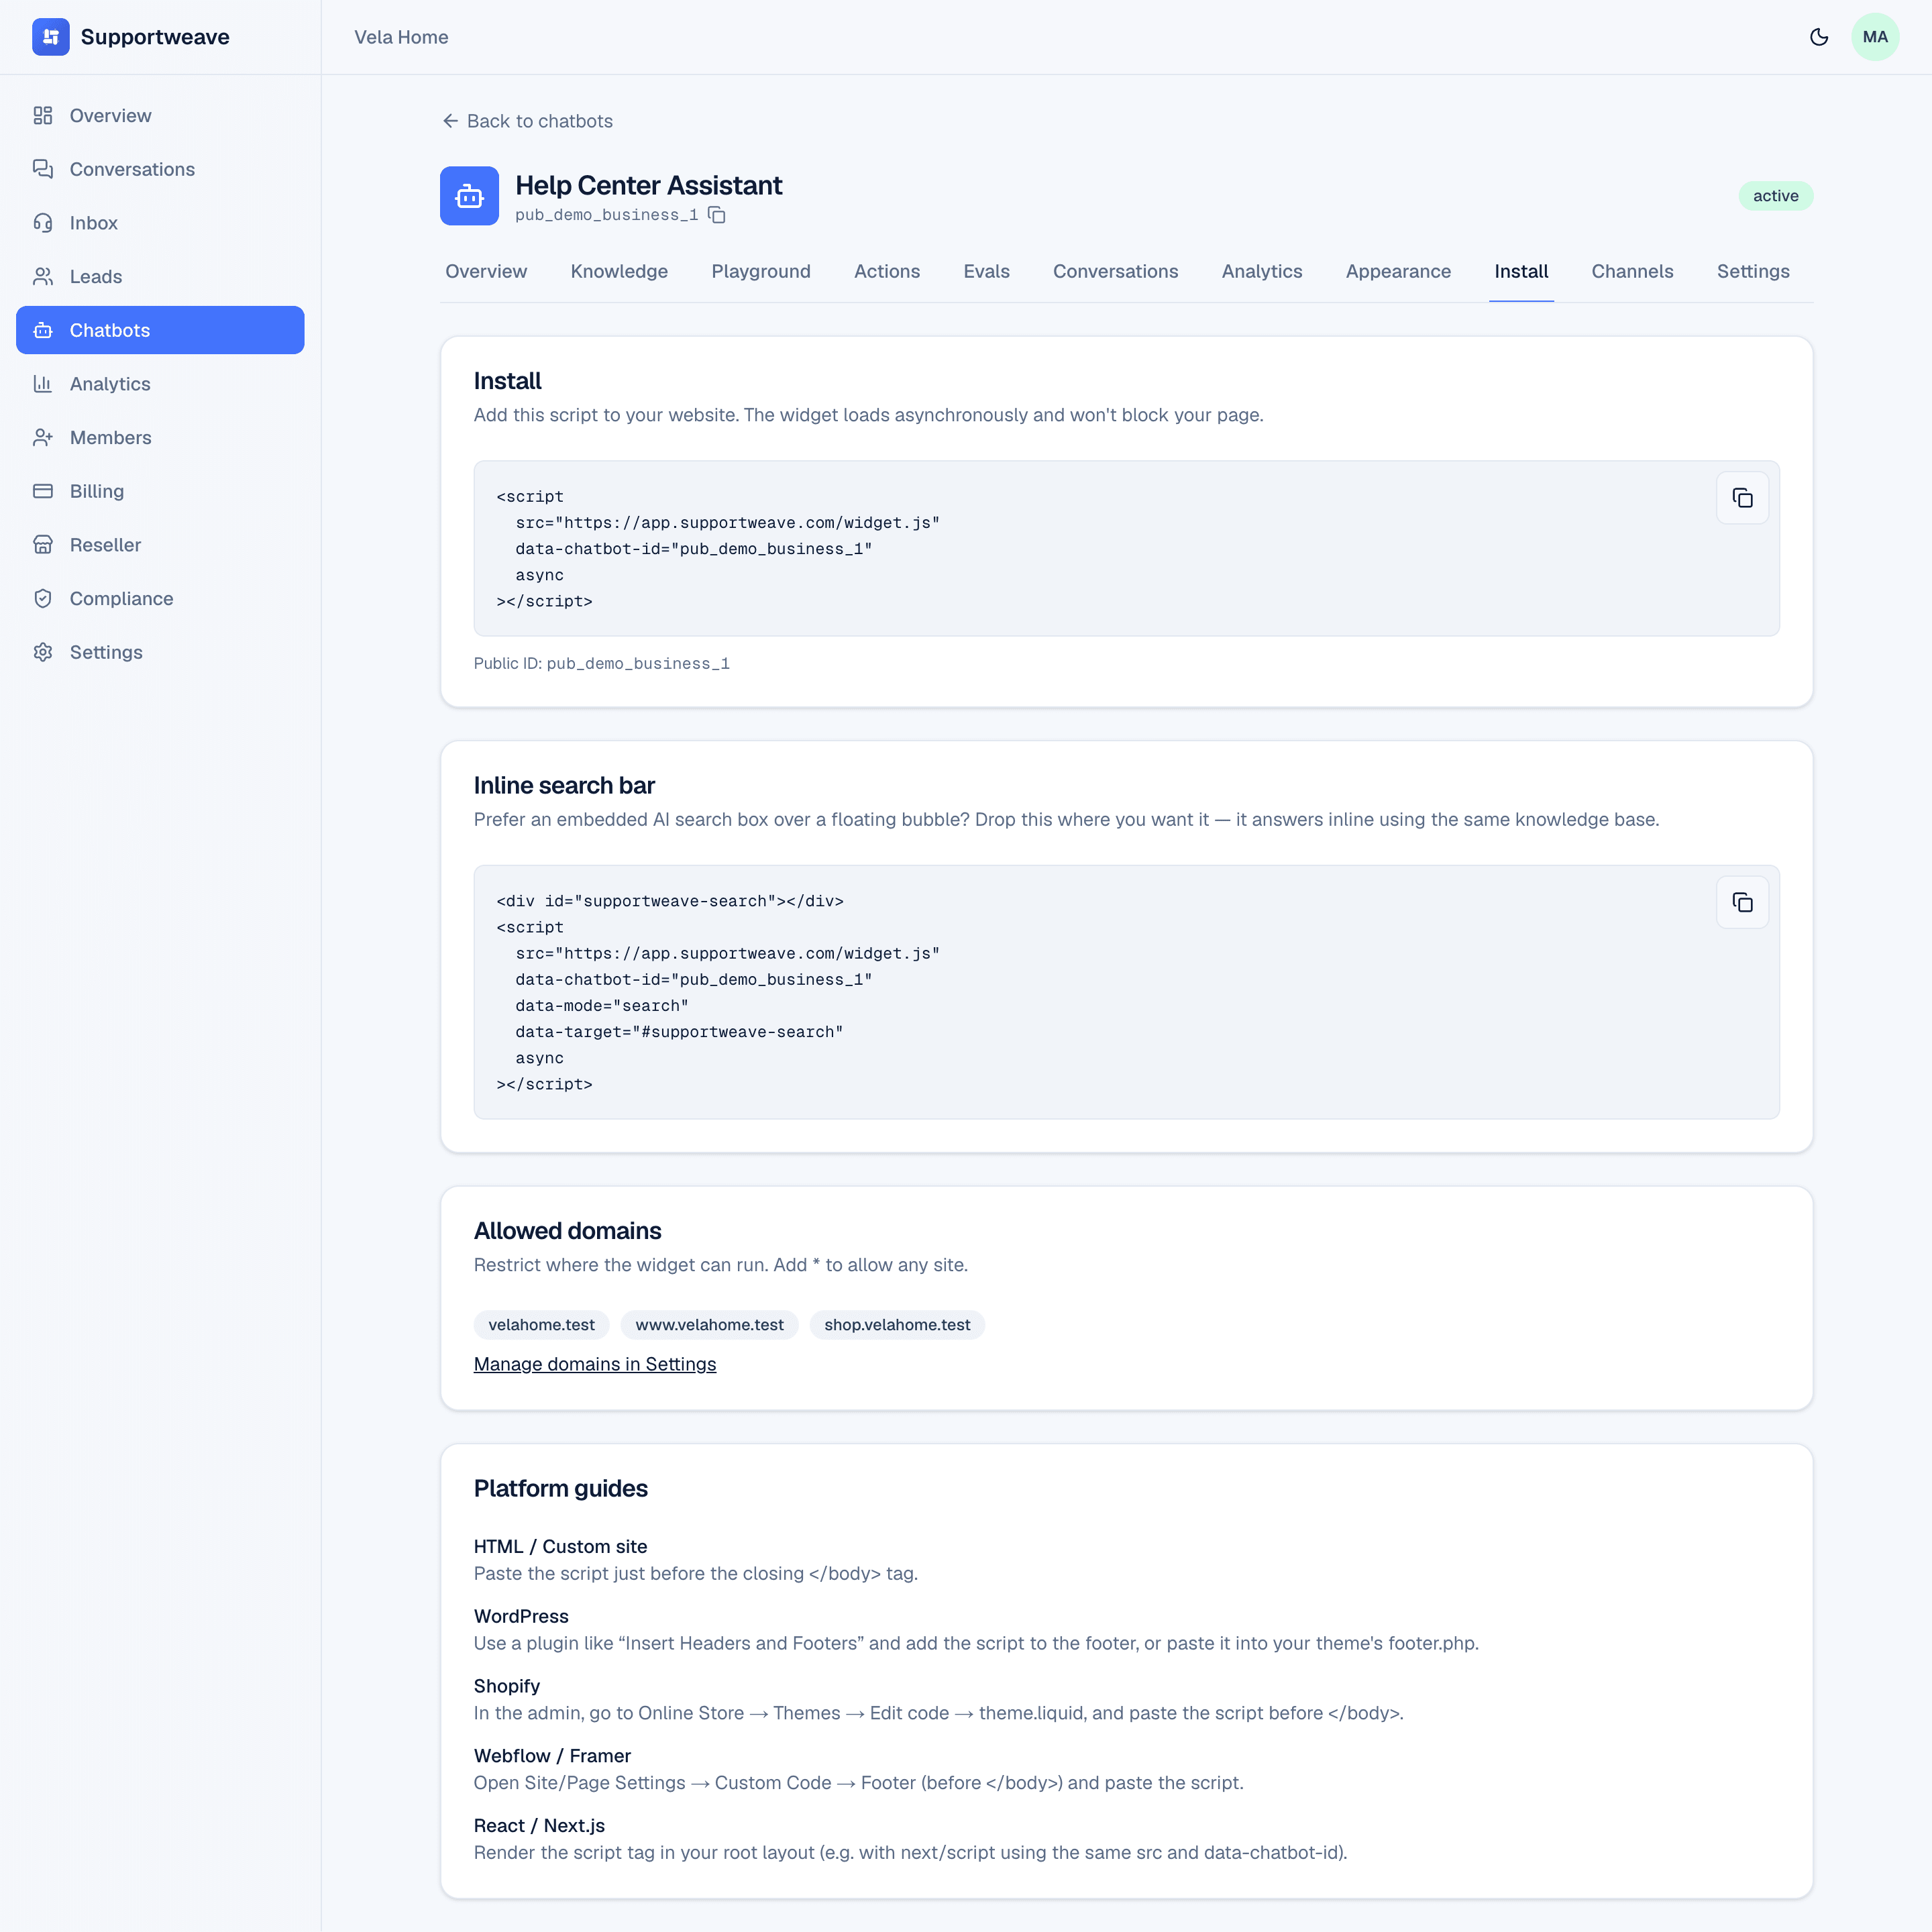Open the MA user avatar menu

coord(1875,37)
